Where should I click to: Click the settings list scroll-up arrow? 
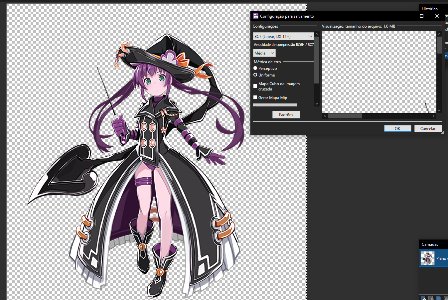(x=317, y=34)
